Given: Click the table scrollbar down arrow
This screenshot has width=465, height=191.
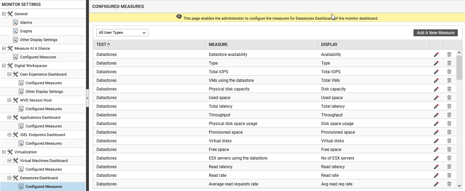Looking at the screenshot, I should (x=459, y=185).
